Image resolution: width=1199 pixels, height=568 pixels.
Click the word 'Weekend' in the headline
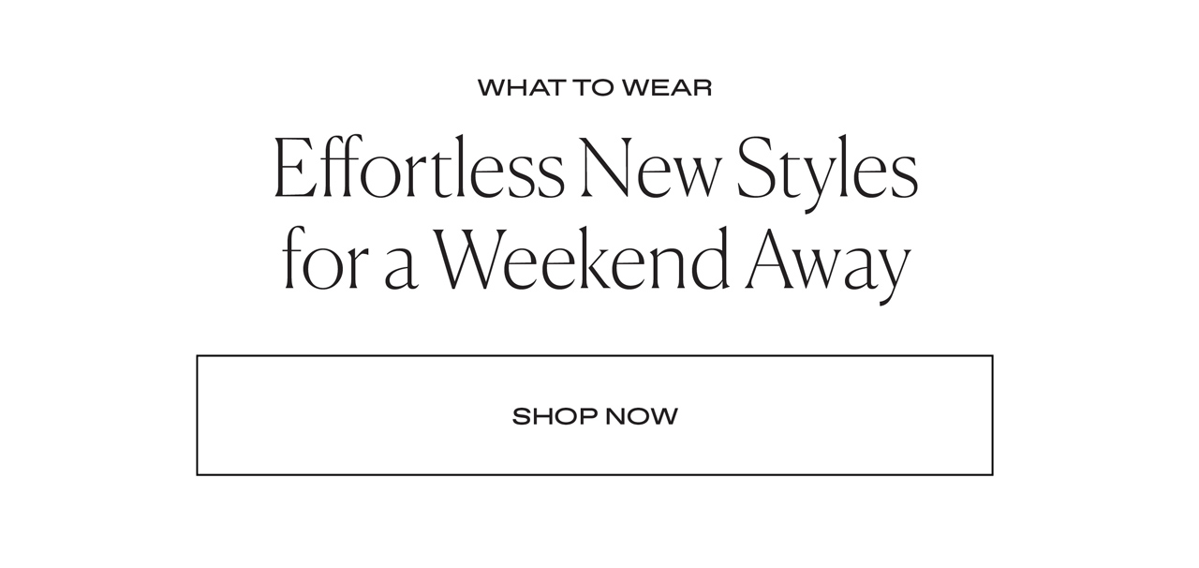pos(581,258)
